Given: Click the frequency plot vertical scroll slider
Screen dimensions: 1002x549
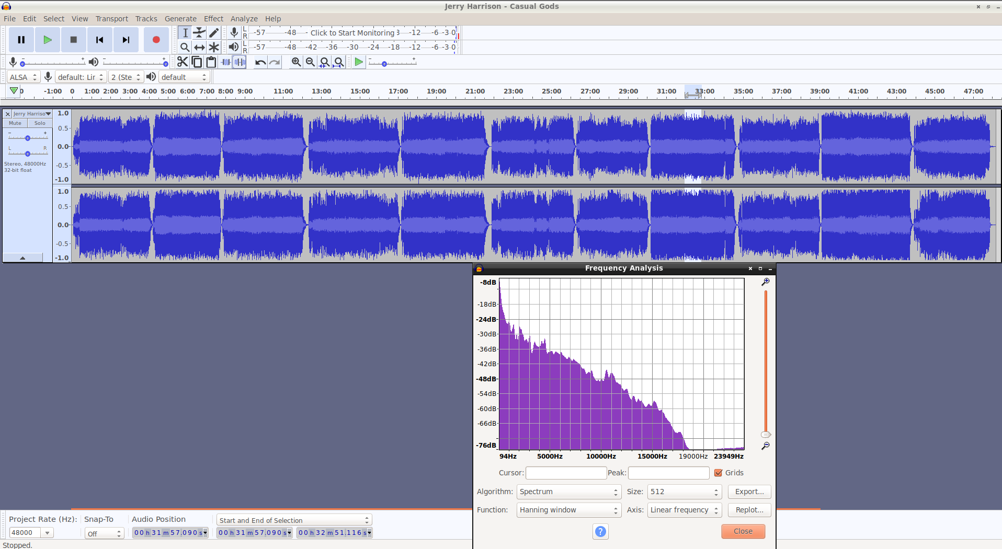Looking at the screenshot, I should coord(766,435).
